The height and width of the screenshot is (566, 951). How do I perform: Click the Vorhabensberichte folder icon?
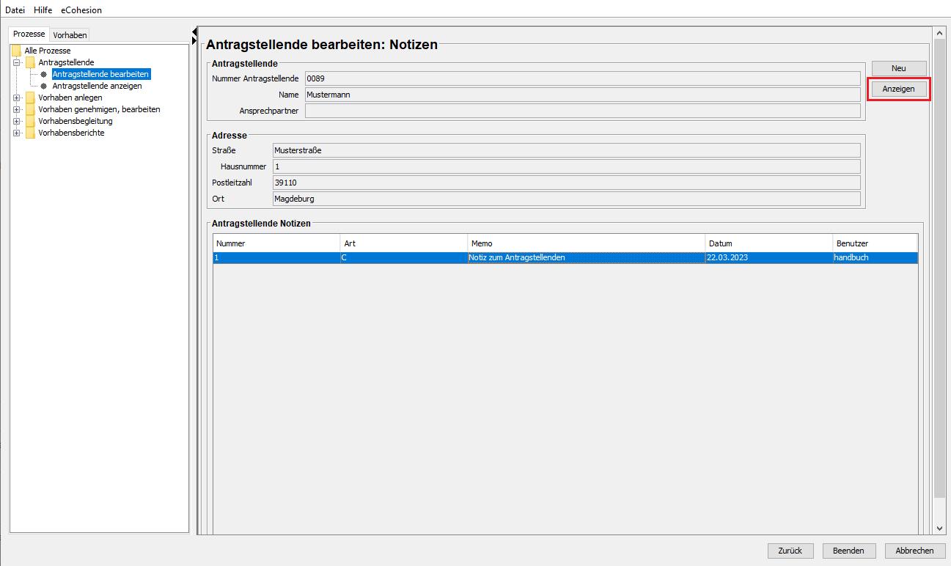pos(30,133)
